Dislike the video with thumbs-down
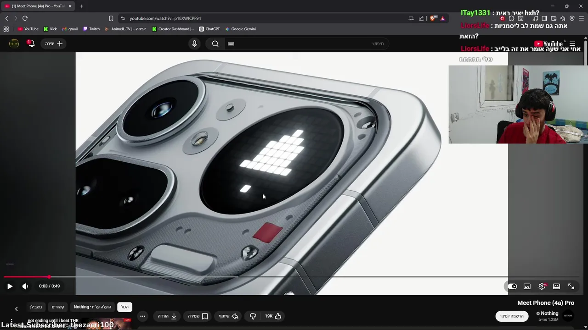The image size is (588, 330). (x=253, y=316)
